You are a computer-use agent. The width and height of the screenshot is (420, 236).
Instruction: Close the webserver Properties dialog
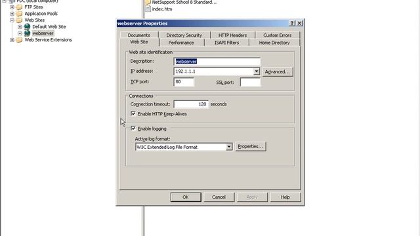tap(299, 24)
